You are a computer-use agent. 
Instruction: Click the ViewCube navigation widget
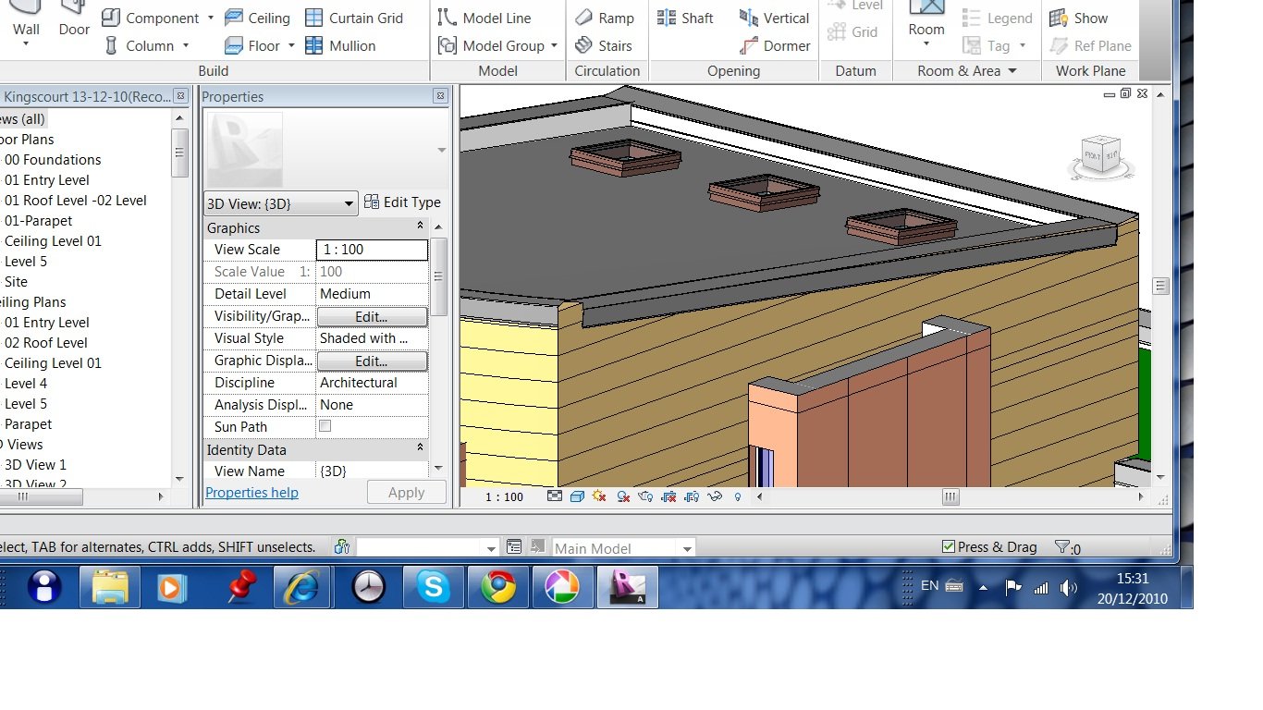(x=1100, y=155)
